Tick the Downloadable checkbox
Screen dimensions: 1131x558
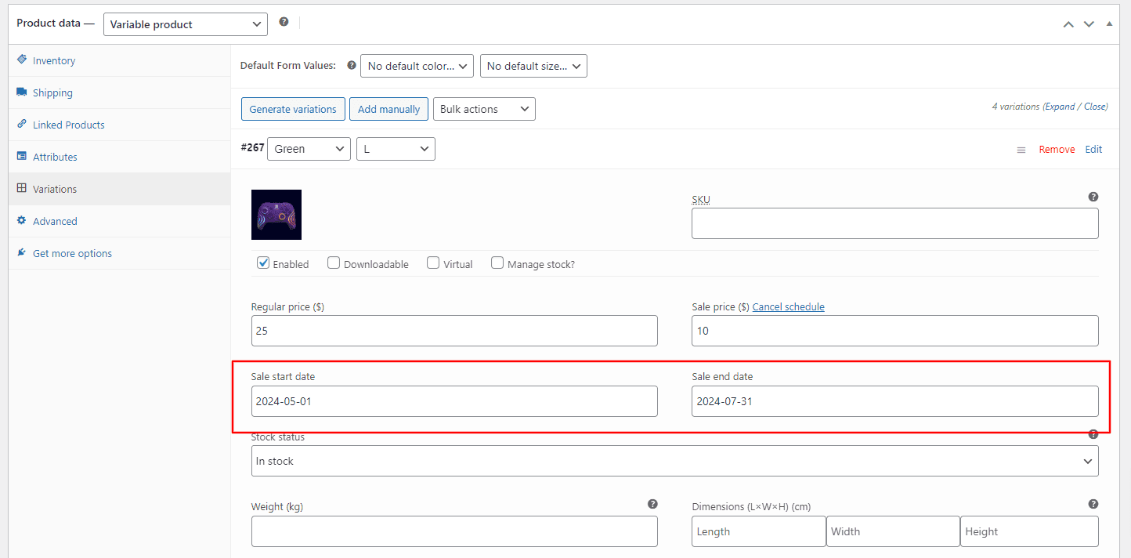(334, 263)
